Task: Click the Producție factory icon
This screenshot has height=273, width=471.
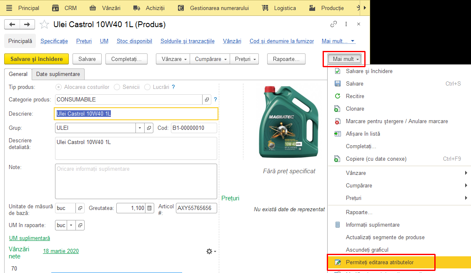Action: 312,8
